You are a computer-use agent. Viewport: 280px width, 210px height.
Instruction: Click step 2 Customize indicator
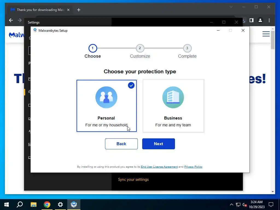click(140, 48)
